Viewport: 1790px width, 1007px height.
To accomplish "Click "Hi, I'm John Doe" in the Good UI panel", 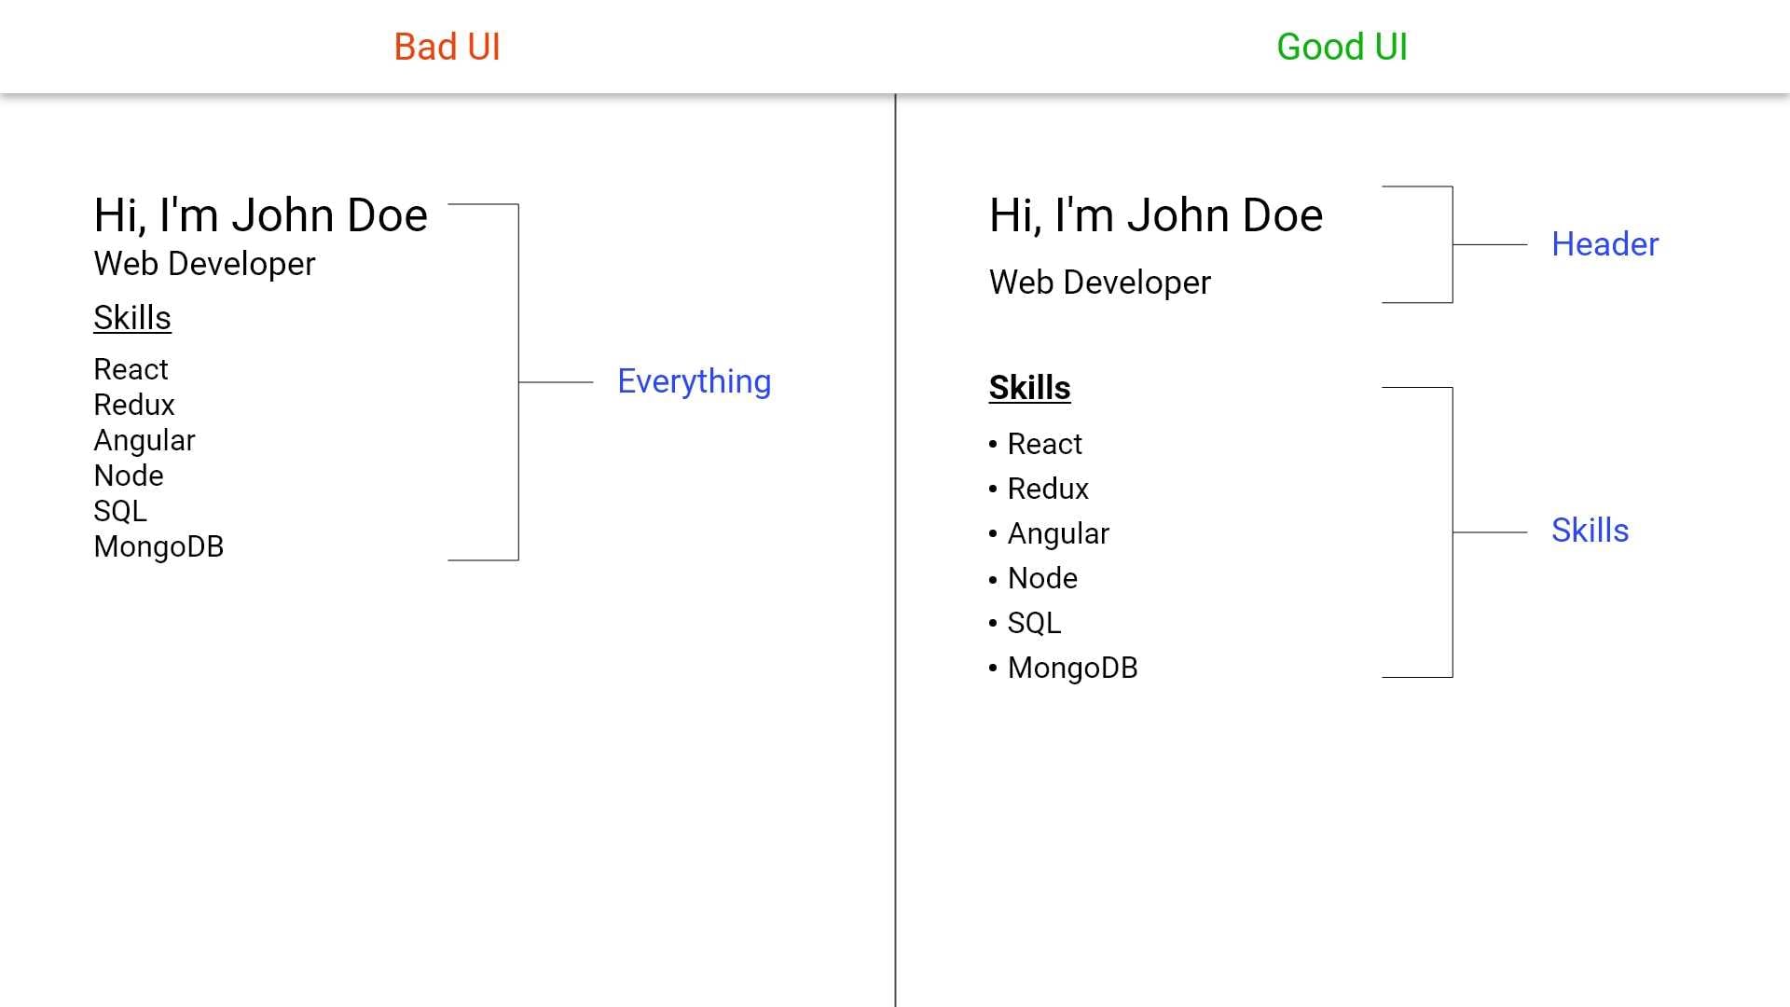I will click(1155, 215).
